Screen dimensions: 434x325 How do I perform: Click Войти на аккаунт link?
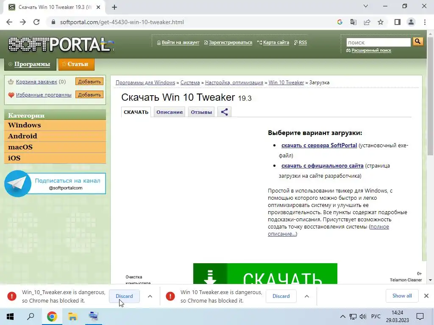click(x=181, y=42)
